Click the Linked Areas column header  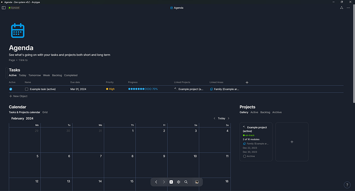coord(216,82)
